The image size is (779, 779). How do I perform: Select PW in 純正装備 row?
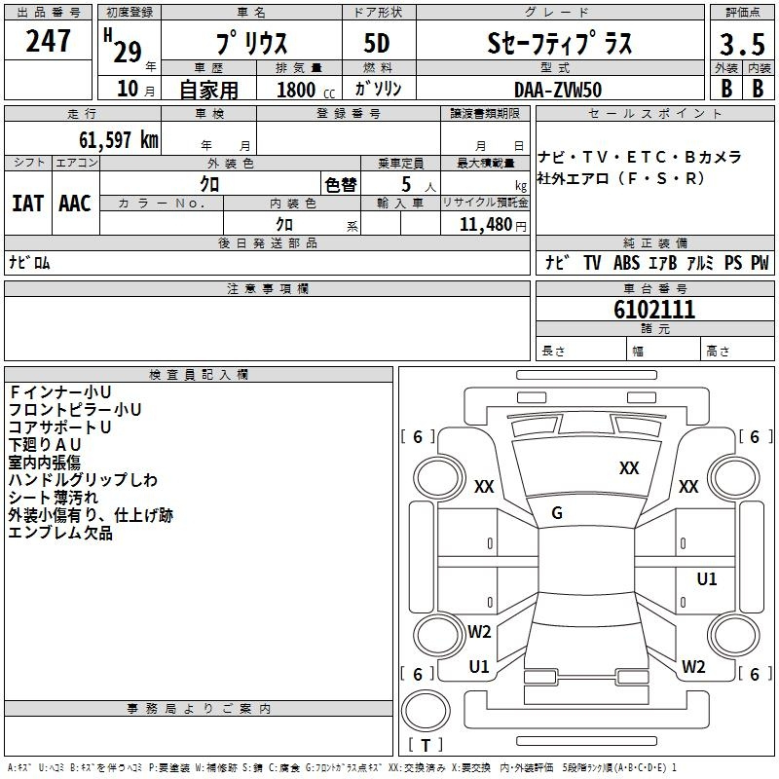(x=760, y=263)
